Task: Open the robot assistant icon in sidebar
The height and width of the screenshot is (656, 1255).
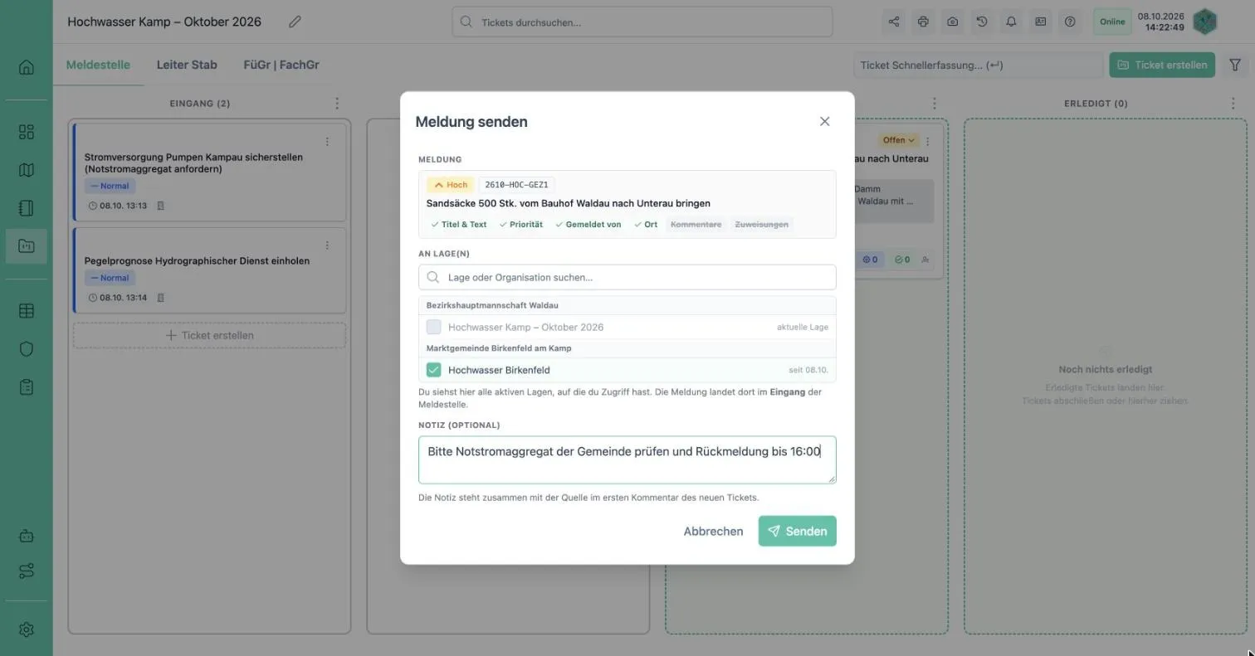Action: [x=27, y=536]
